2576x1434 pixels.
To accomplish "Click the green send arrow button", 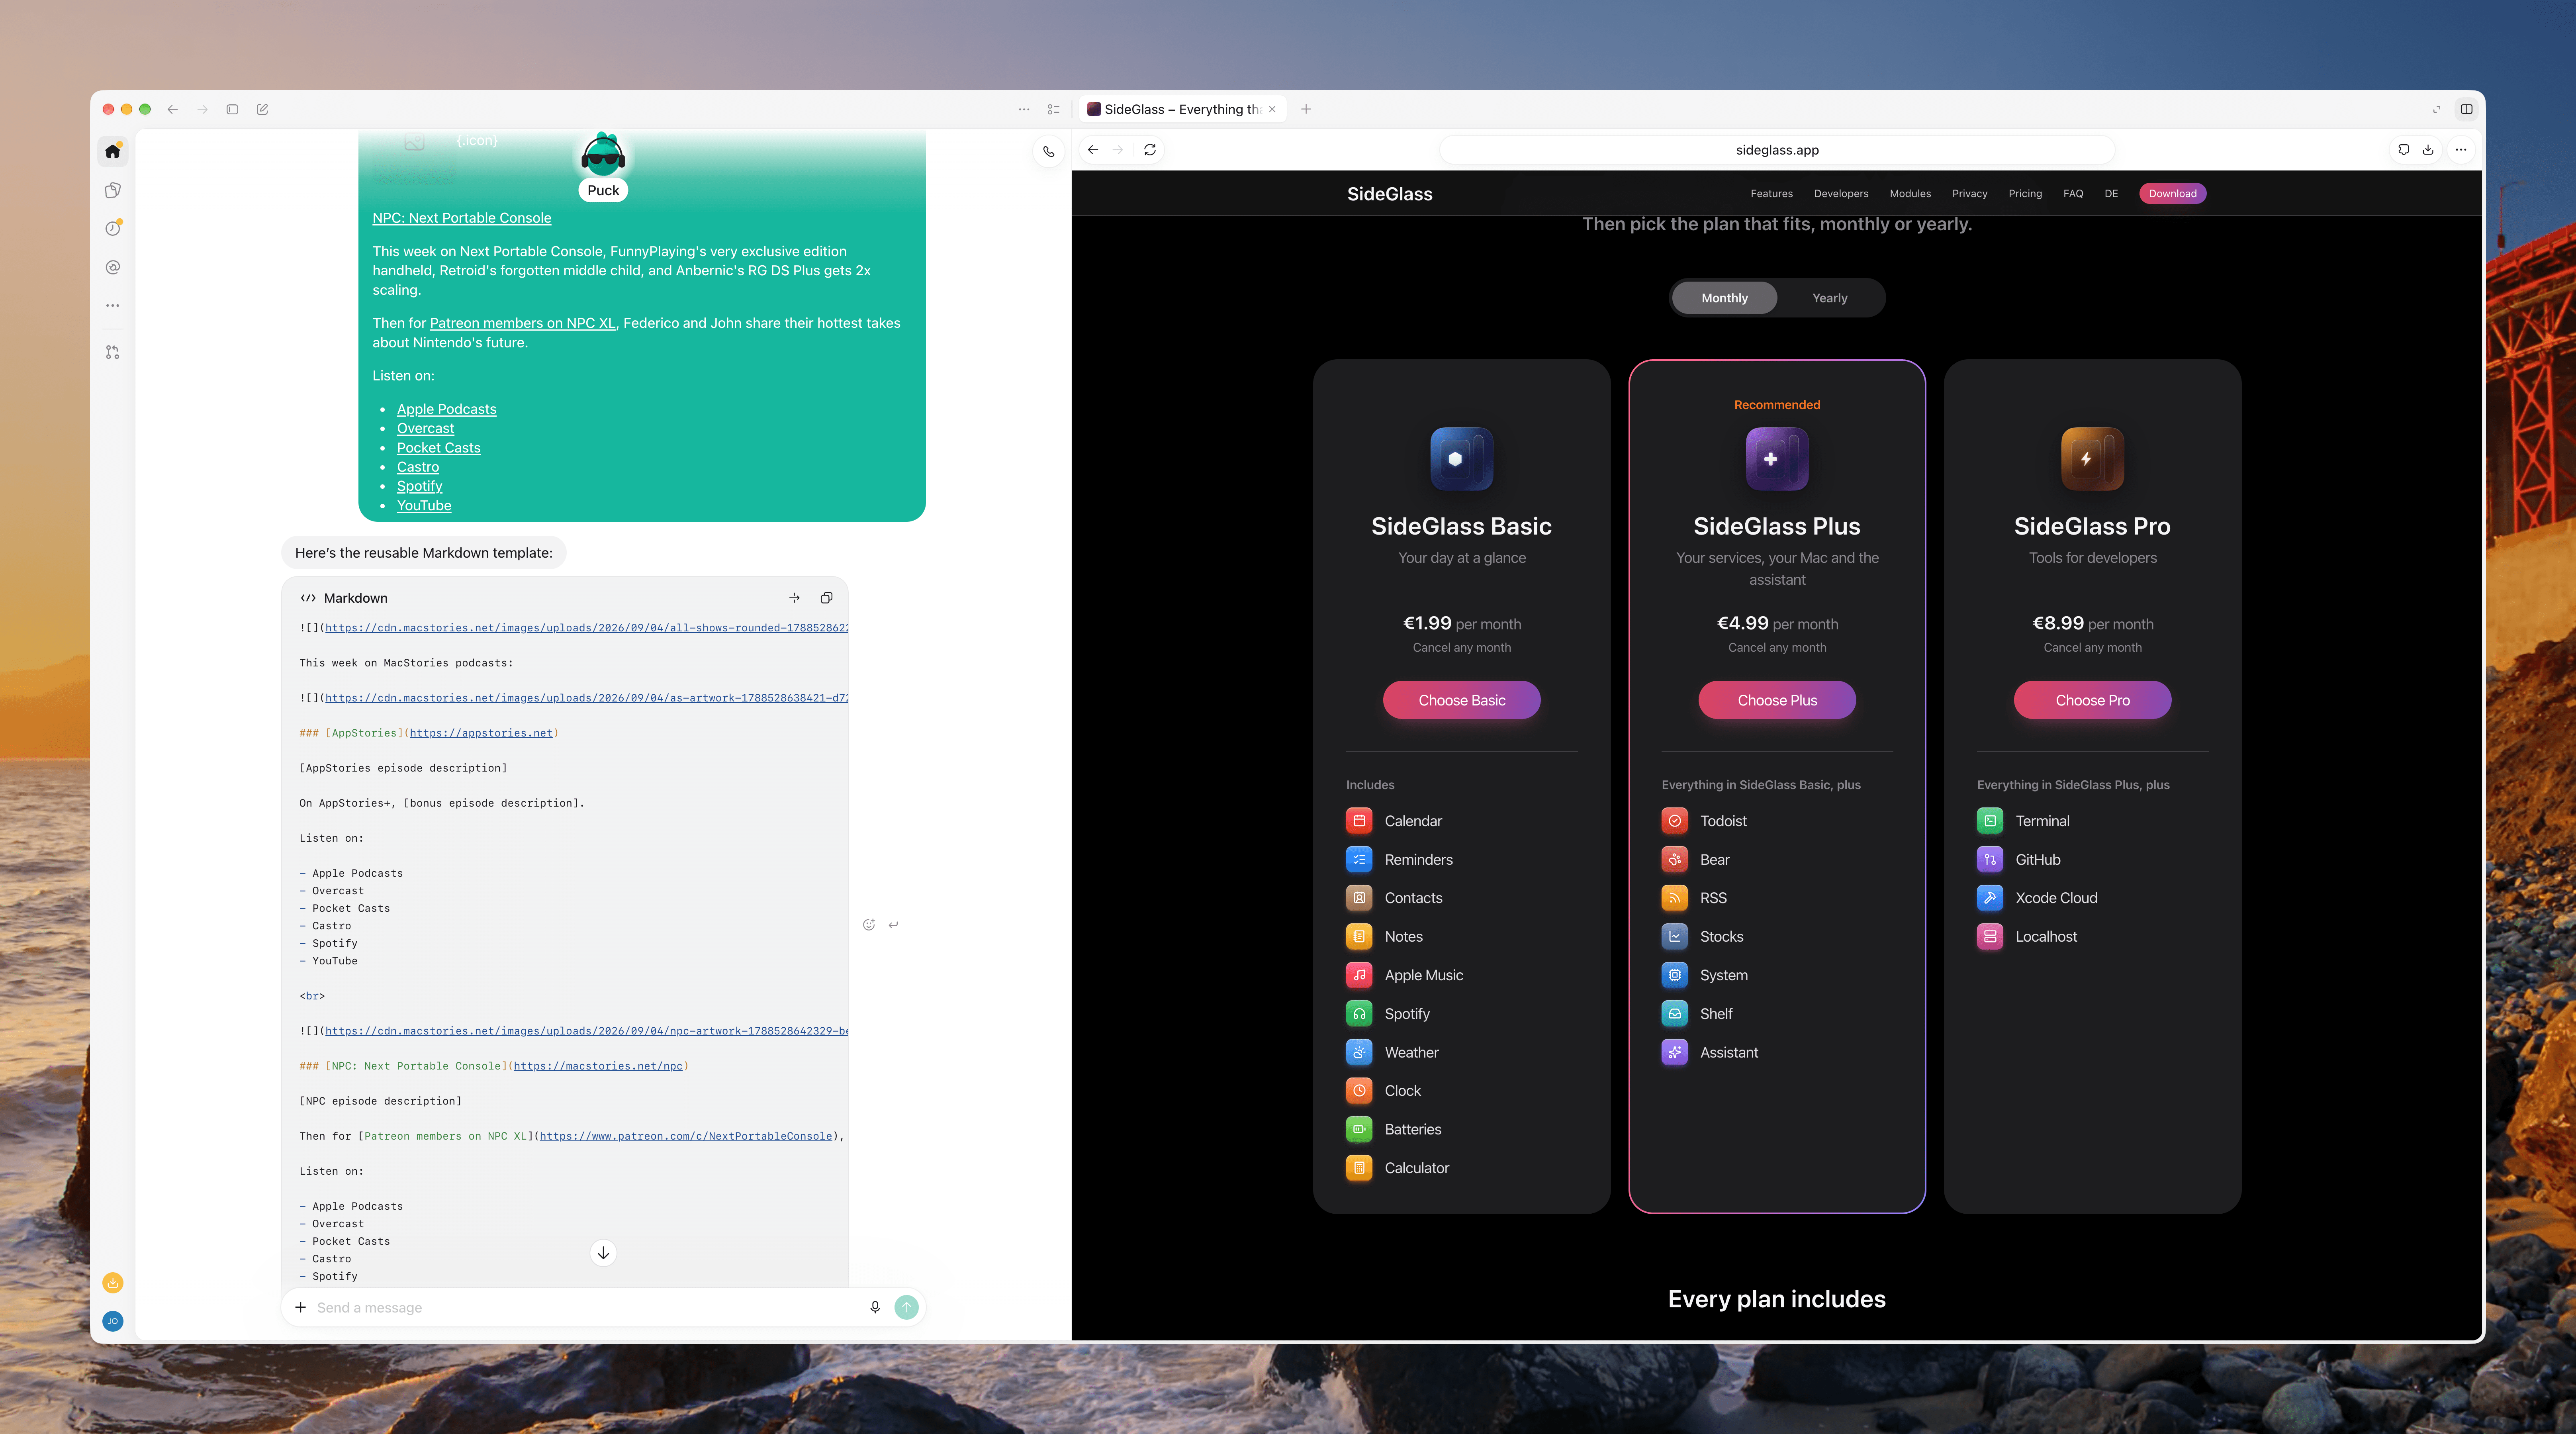I will pyautogui.click(x=906, y=1307).
